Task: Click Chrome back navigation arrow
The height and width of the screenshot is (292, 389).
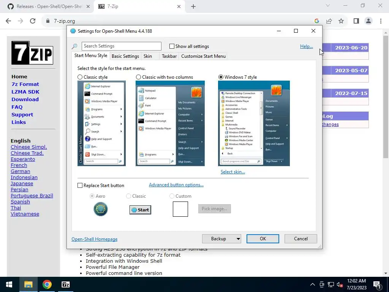Action: (8, 21)
